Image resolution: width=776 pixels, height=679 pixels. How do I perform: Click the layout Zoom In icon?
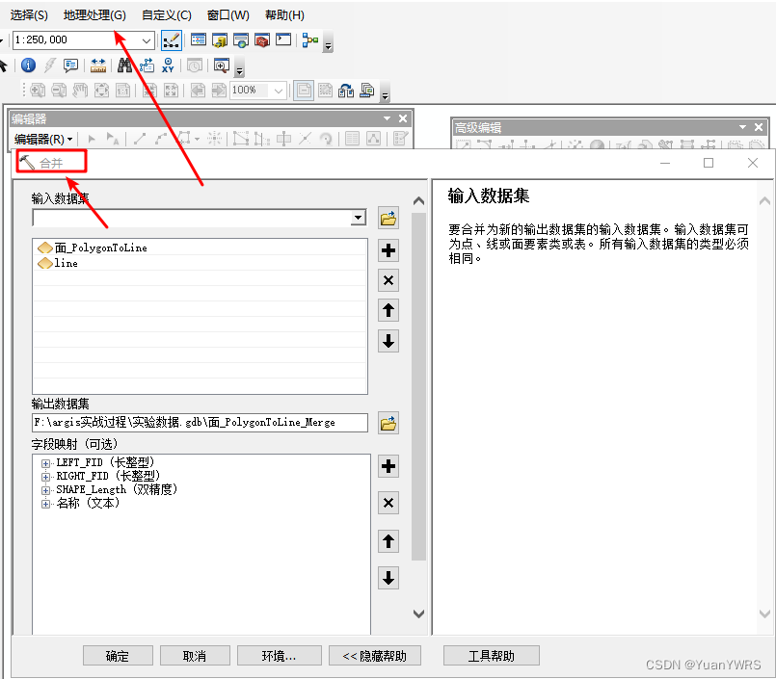[38, 91]
